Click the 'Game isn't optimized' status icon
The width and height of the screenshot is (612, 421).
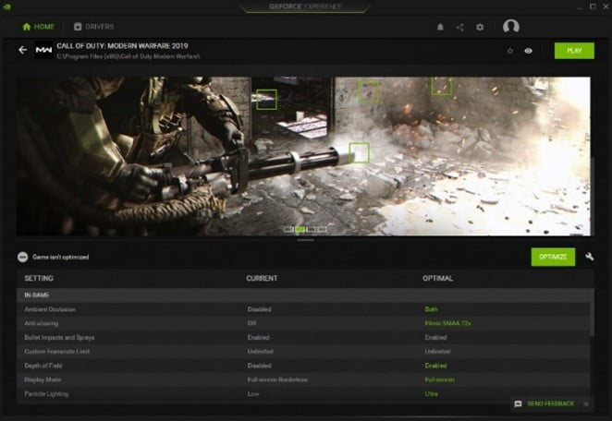(22, 257)
